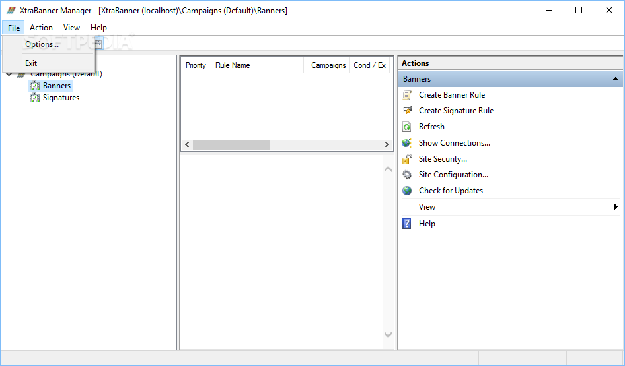Open the File menu
Screen dimensions: 625x366
(x=14, y=28)
